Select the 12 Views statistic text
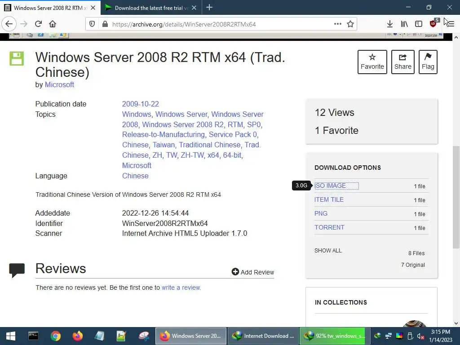This screenshot has height=345, width=460. click(x=334, y=113)
